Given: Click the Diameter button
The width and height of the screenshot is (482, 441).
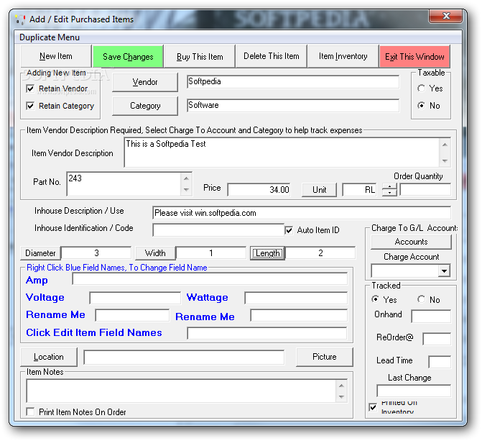Looking at the screenshot, I should 40,253.
